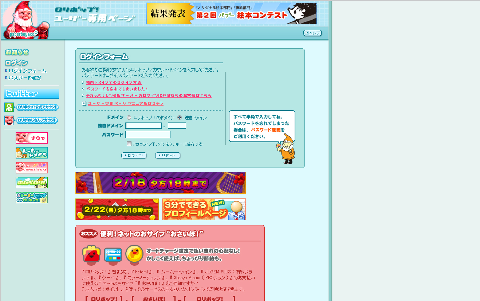Focus the パスワード input field

click(x=148, y=135)
